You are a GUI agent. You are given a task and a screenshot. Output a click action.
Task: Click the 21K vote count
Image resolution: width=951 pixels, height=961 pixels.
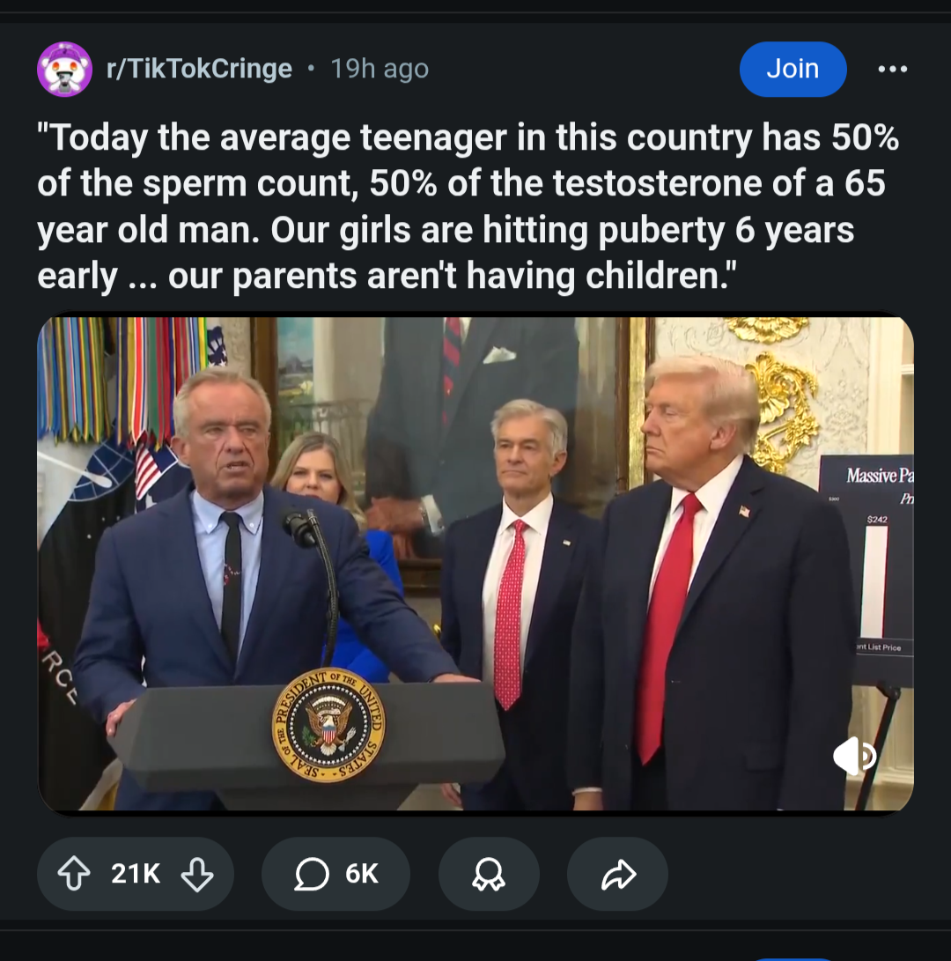136,873
